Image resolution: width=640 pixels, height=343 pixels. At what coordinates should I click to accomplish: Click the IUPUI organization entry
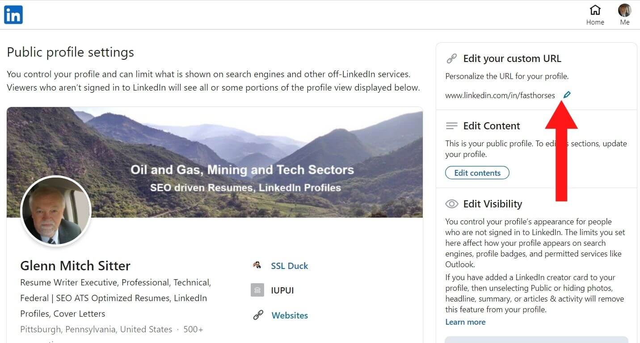[x=282, y=290]
